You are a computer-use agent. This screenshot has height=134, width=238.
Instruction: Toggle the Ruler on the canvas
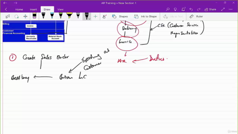pos(196,16)
